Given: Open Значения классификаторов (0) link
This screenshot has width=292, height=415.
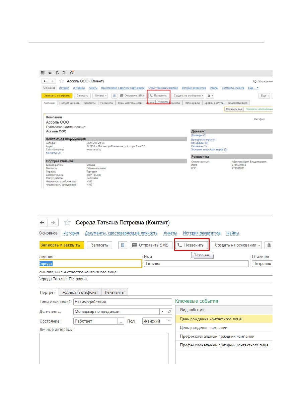Looking at the screenshot, I should coord(209,150).
